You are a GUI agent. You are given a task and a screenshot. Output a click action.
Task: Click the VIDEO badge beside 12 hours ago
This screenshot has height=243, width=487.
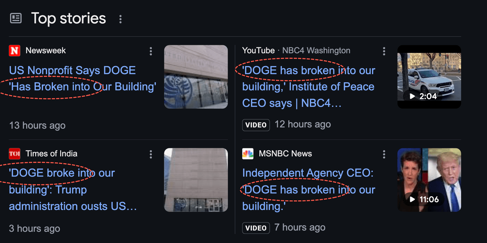click(x=256, y=125)
